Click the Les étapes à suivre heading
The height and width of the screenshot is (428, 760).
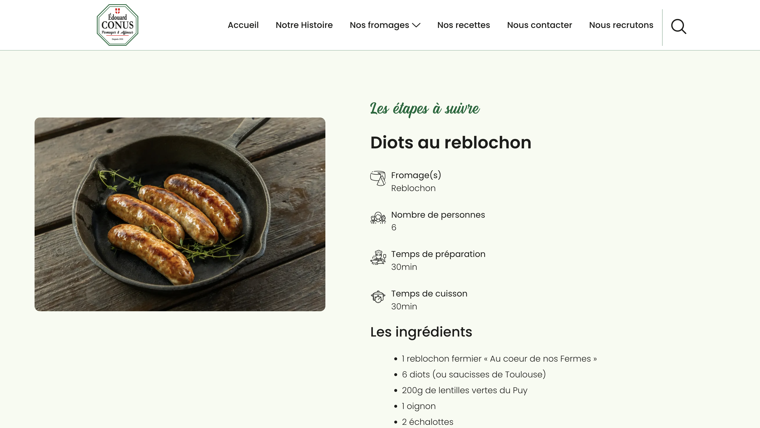click(425, 109)
